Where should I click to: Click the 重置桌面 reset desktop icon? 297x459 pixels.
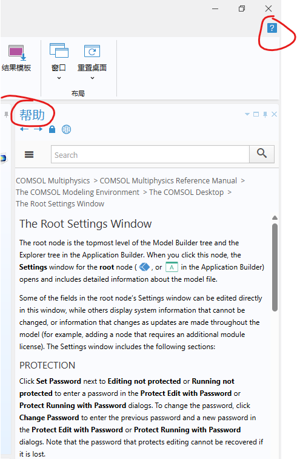click(x=92, y=51)
